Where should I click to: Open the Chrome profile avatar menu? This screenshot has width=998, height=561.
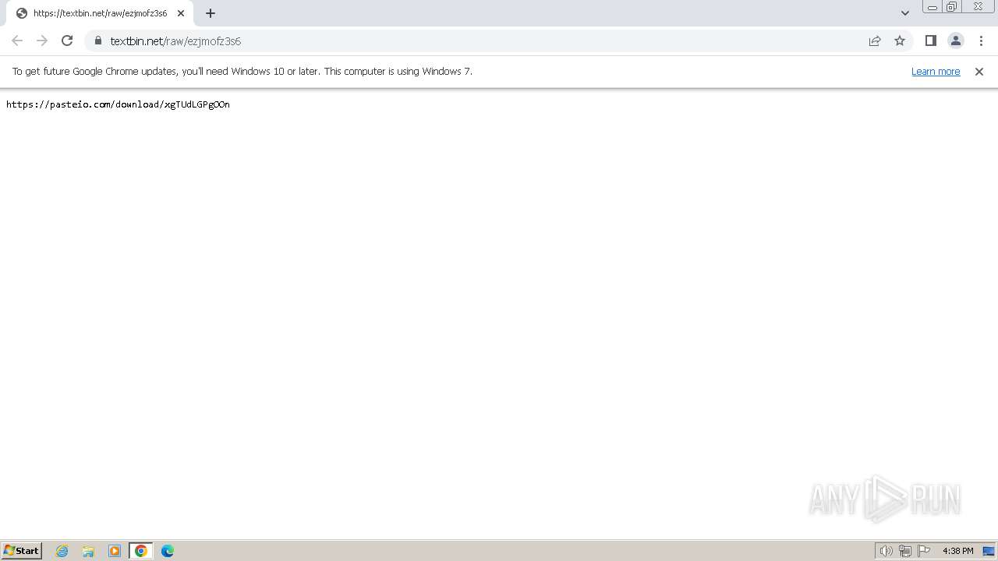click(956, 41)
